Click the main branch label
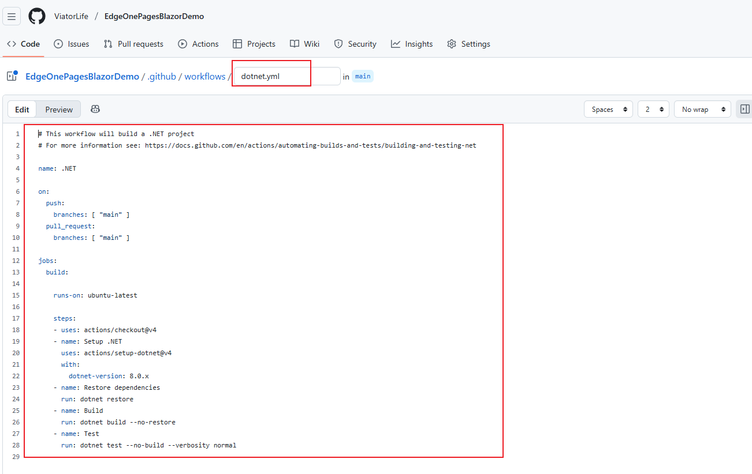752x474 pixels. (x=363, y=76)
